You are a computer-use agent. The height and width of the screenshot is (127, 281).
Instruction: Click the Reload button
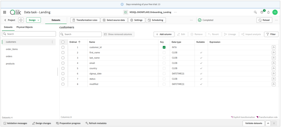[x=264, y=20]
